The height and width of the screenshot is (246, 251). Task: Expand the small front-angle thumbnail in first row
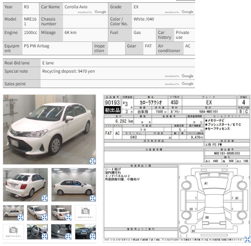pyautogui.click(x=45, y=217)
